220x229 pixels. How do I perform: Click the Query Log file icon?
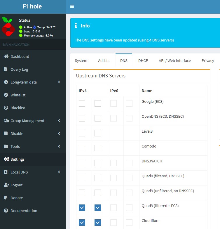click(6, 69)
